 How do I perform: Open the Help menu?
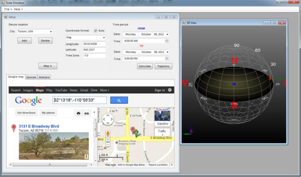click(18, 9)
